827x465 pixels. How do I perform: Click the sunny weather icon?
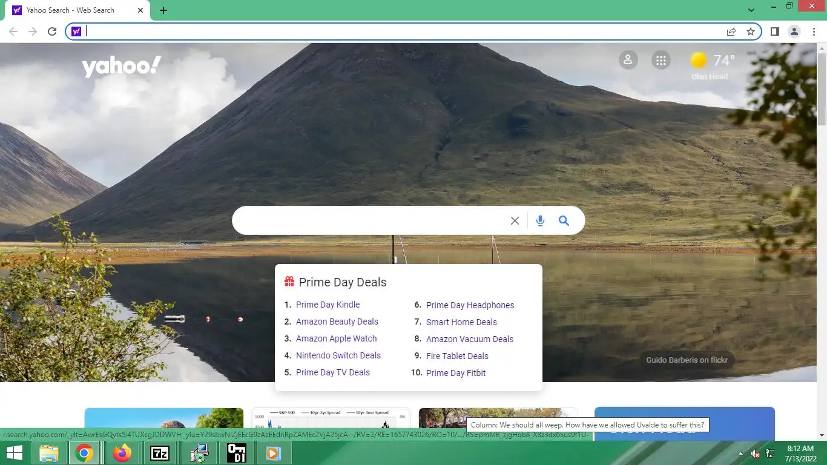click(x=699, y=60)
